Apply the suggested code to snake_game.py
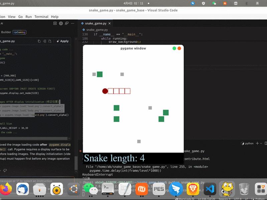This screenshot has height=200, width=267. coord(62,41)
